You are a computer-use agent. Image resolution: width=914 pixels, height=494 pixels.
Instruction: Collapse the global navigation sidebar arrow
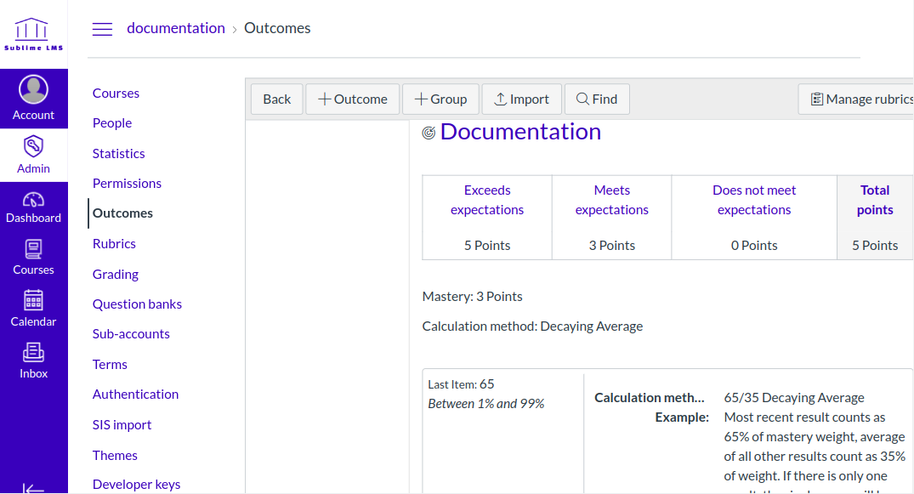click(x=33, y=487)
